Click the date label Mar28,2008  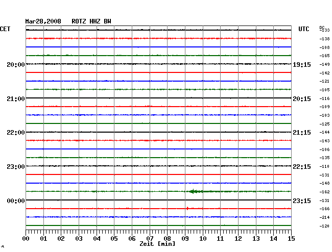tap(43, 21)
